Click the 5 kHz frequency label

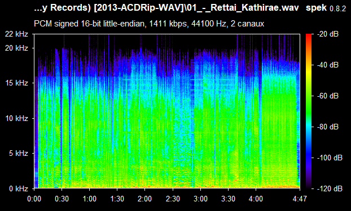pyautogui.click(x=19, y=153)
